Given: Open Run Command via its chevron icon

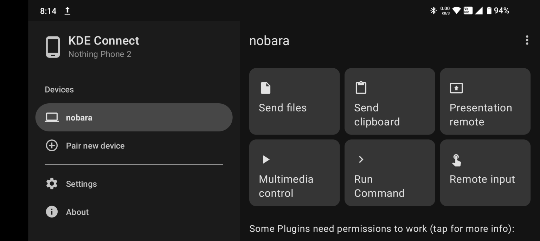Looking at the screenshot, I should (361, 159).
